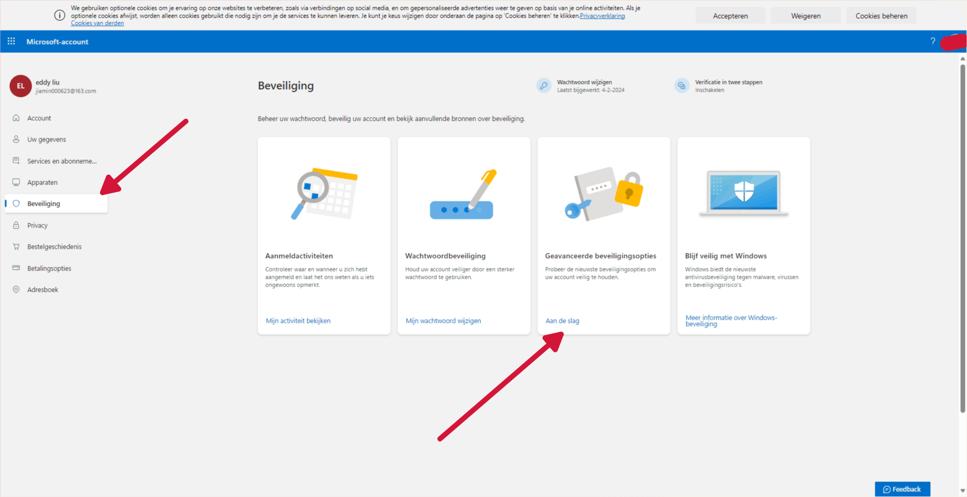Click the Cookies beheren button
Viewport: 967px width, 497px height.
point(881,16)
